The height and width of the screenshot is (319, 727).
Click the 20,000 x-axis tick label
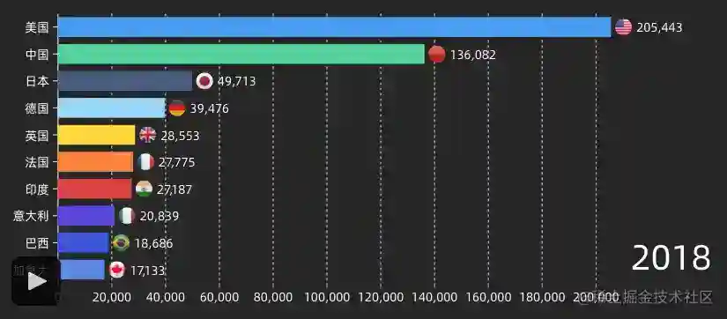click(x=112, y=297)
